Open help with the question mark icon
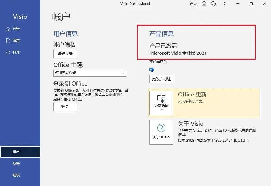This screenshot has width=271, height=186. tap(224, 4)
